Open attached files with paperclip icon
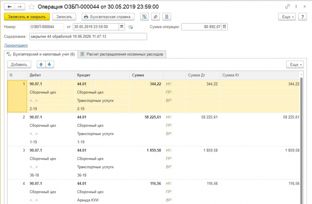 (156, 17)
